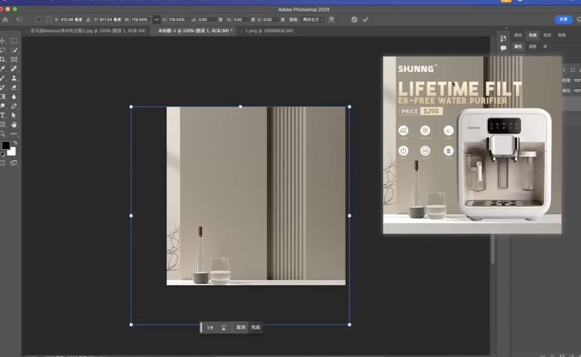
Task: Click the Y position field
Action: (111, 20)
